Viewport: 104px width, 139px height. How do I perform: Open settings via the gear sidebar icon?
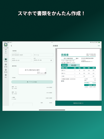[6, 75]
